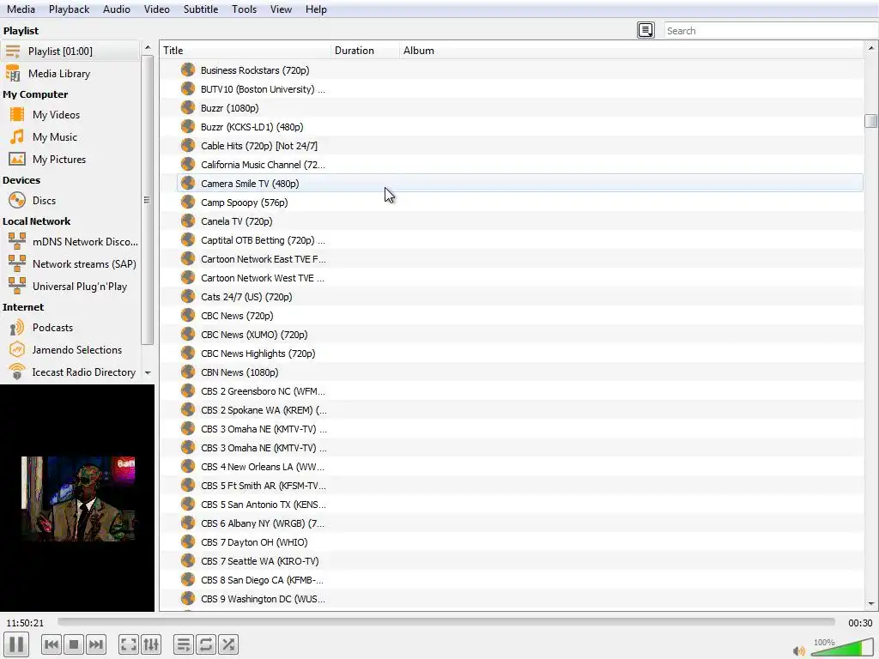Select Playlist [01:00] in sidebar

click(70, 51)
